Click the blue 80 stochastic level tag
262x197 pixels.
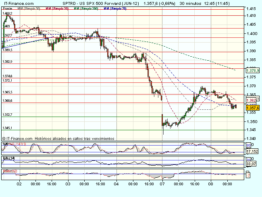pyautogui.click(x=248, y=146)
